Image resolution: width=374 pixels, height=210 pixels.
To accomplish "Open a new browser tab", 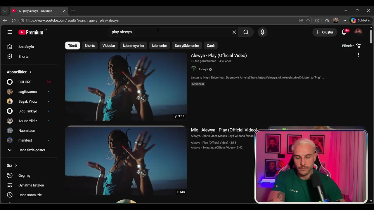I will [x=73, y=11].
